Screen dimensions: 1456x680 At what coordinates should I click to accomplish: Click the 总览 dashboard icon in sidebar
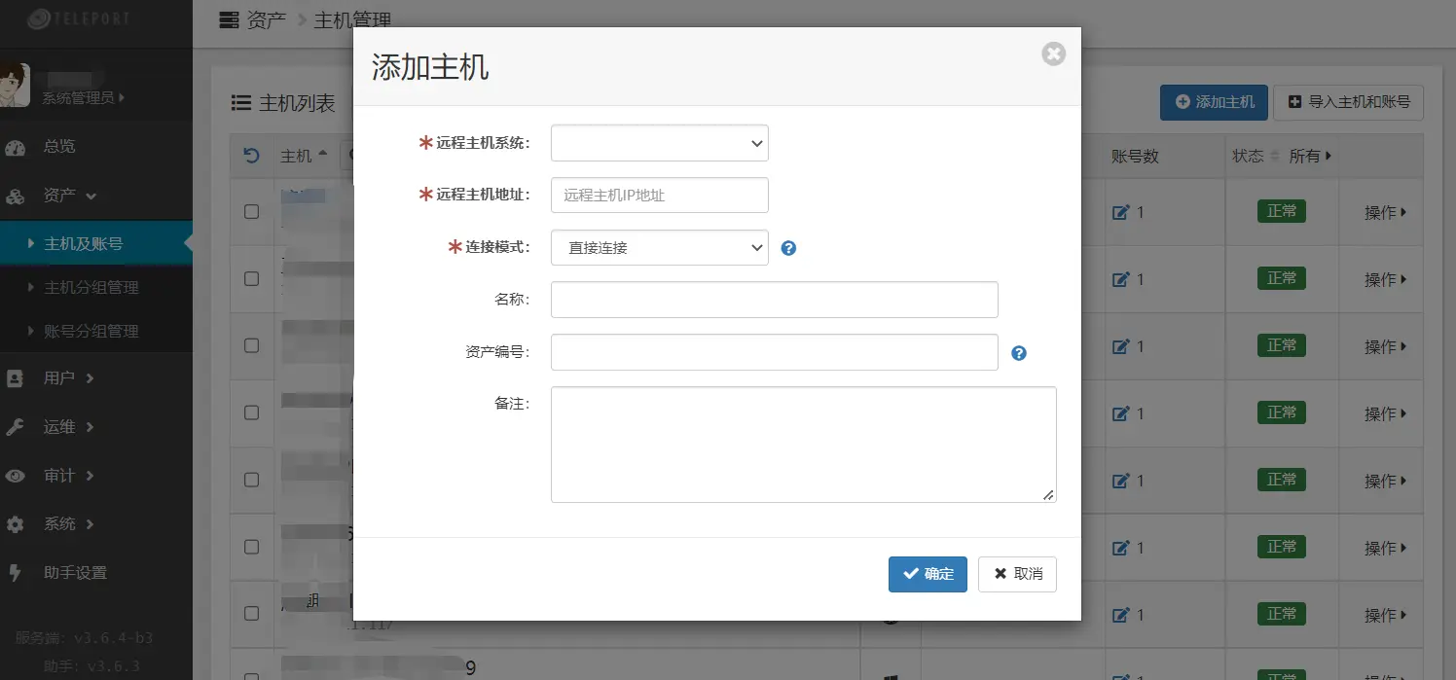point(16,147)
